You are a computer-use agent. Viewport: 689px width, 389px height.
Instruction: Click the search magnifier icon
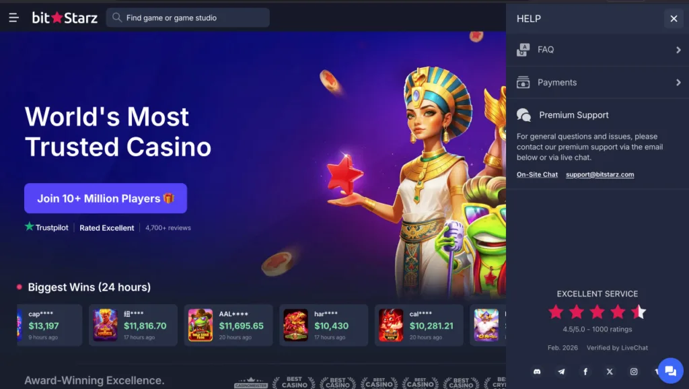pyautogui.click(x=117, y=17)
